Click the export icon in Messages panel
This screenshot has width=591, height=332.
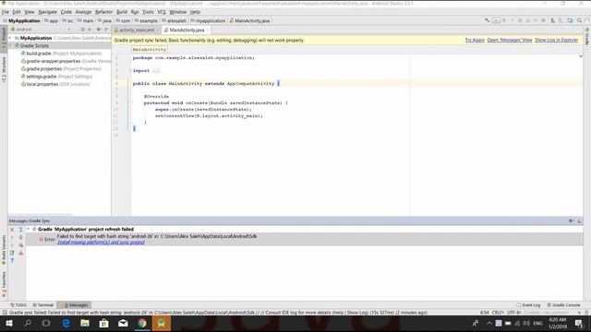[x=12, y=253]
